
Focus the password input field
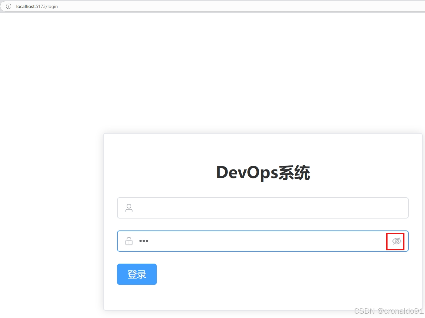coord(263,241)
